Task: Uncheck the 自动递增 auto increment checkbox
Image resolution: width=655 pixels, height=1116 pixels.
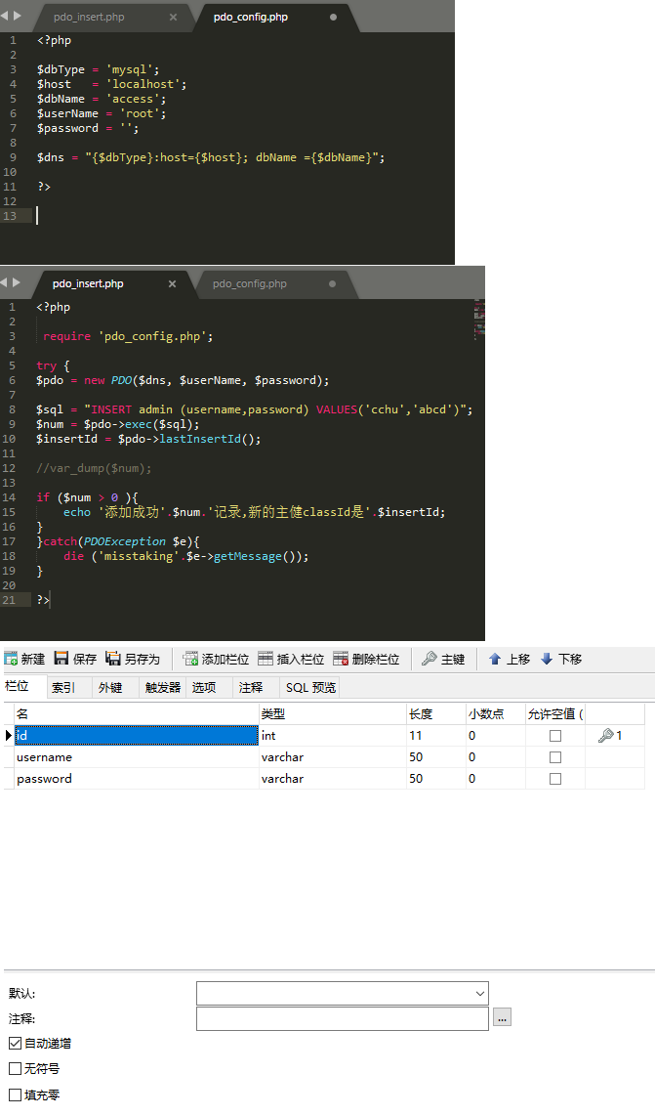Action: (15, 1044)
